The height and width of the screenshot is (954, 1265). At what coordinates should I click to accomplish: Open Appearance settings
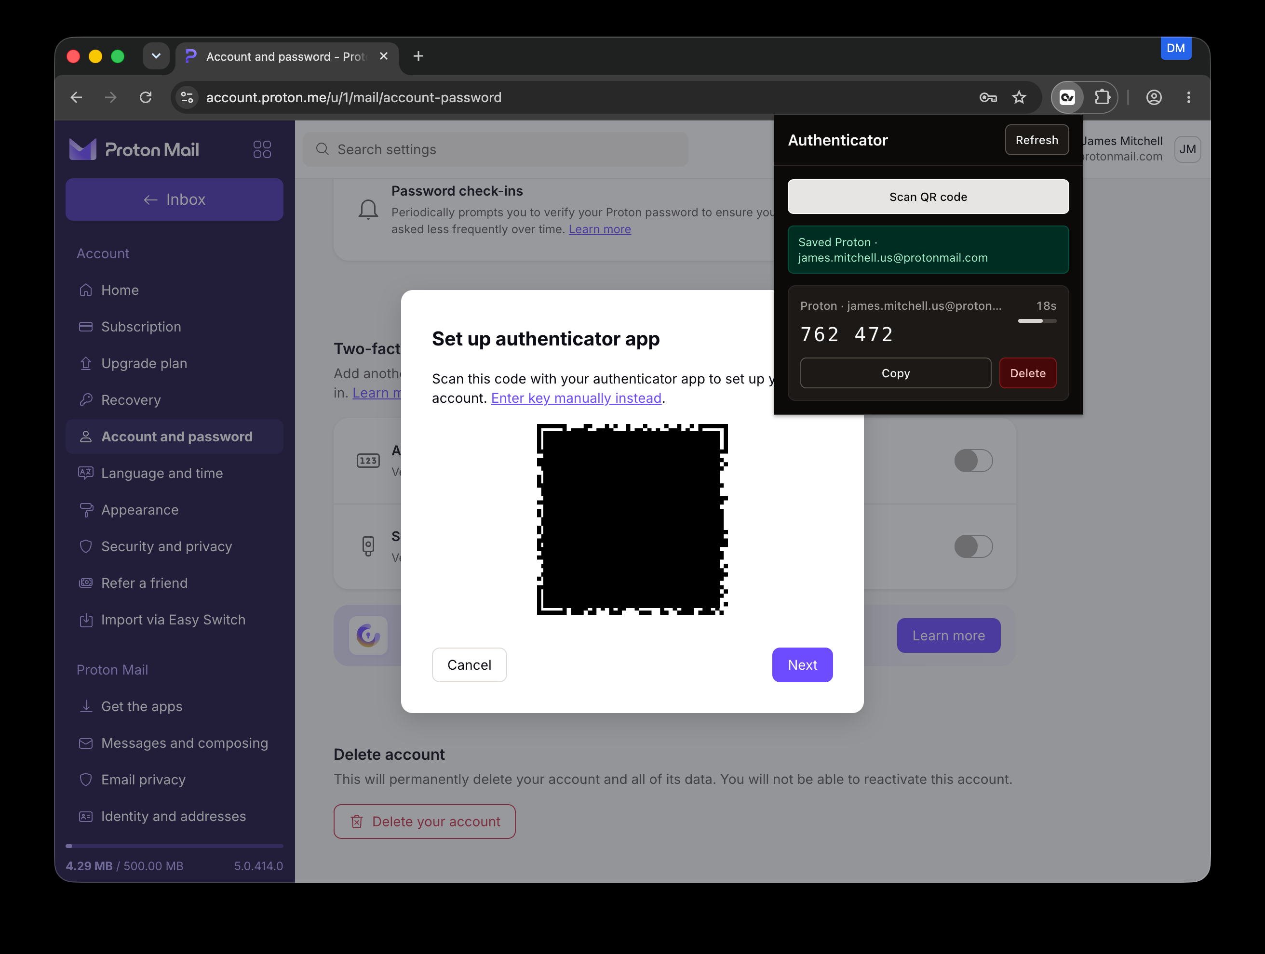175,510
